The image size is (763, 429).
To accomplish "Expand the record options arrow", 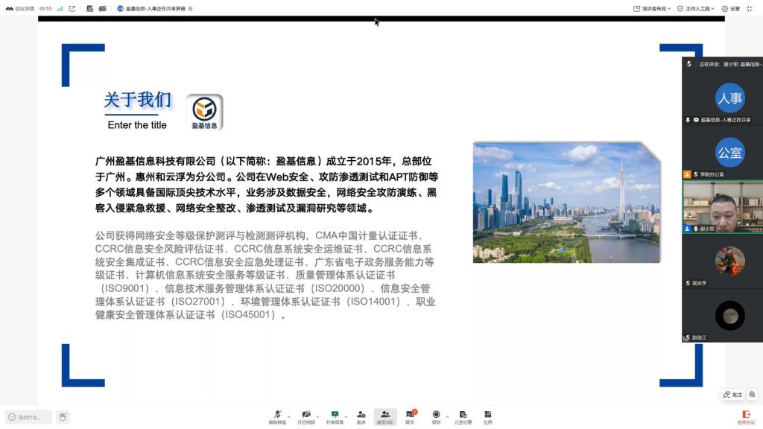I will coord(447,416).
